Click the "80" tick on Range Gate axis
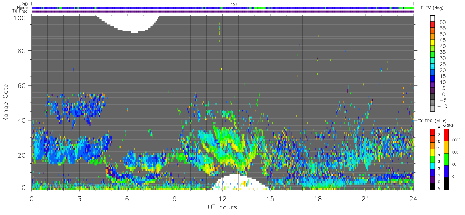This screenshot has height=215, width=465. [x=22, y=50]
